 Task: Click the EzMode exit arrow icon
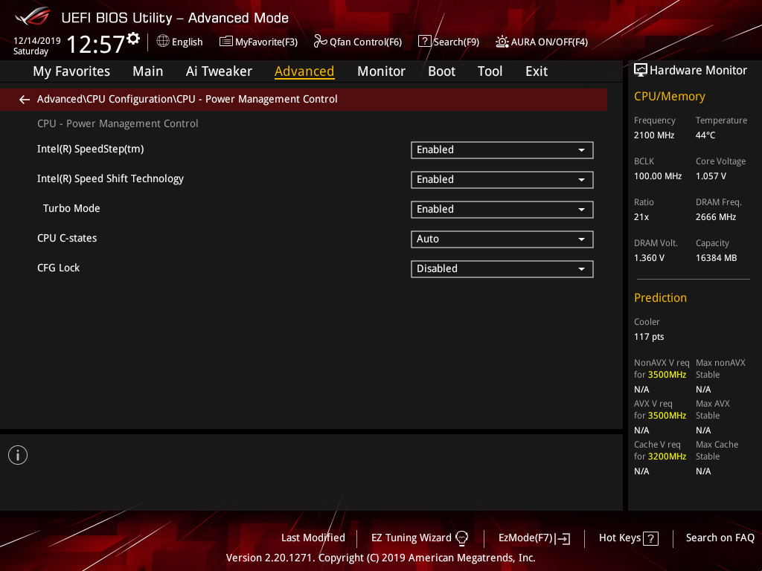563,538
